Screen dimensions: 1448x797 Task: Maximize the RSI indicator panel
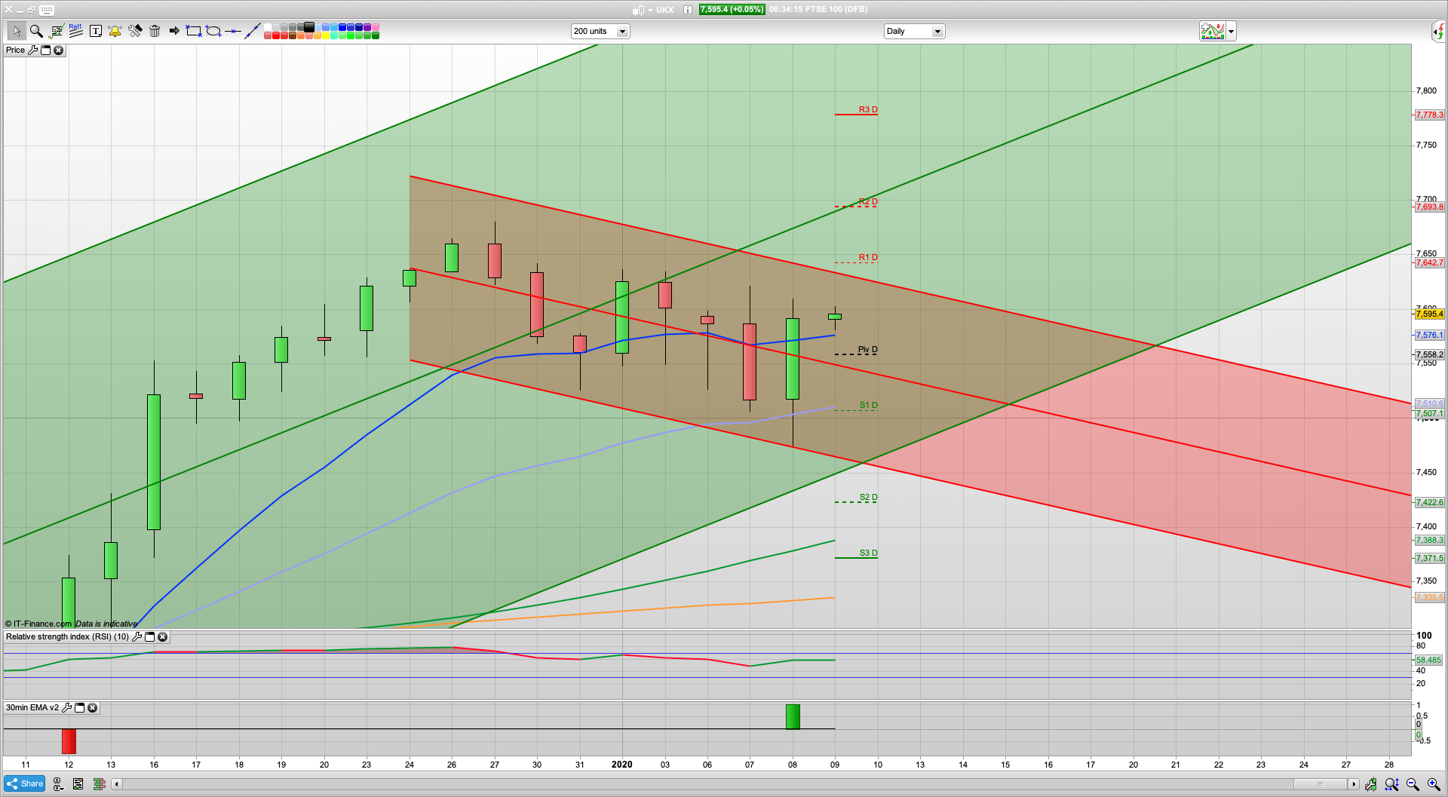point(149,637)
